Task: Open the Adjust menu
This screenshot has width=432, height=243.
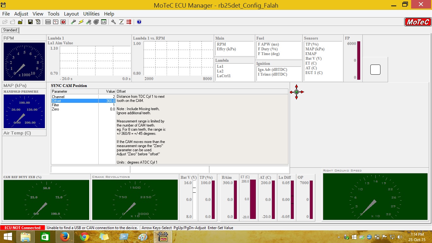Action: coord(21,14)
